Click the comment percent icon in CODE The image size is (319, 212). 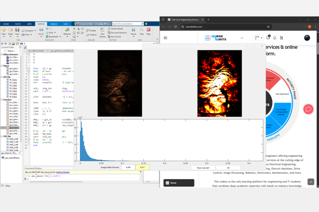74,29
